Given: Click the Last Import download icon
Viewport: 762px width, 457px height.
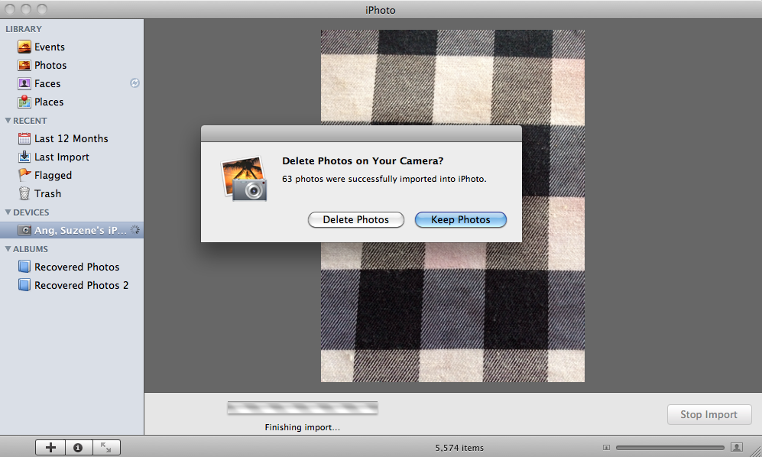Looking at the screenshot, I should pyautogui.click(x=24, y=157).
